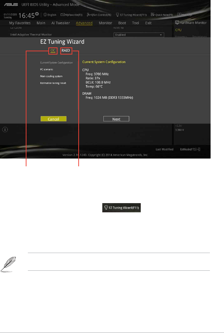Viewport: 224px width, 333px height.
Task: Select the English language globe option
Action: pos(50,15)
